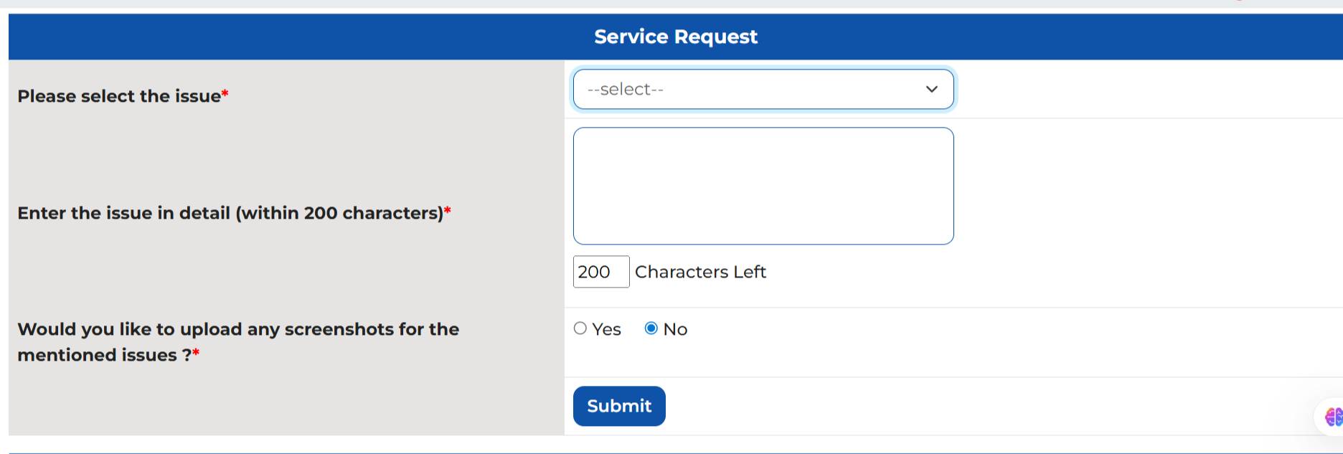Submit the service request form
The width and height of the screenshot is (1343, 454).
click(x=618, y=406)
